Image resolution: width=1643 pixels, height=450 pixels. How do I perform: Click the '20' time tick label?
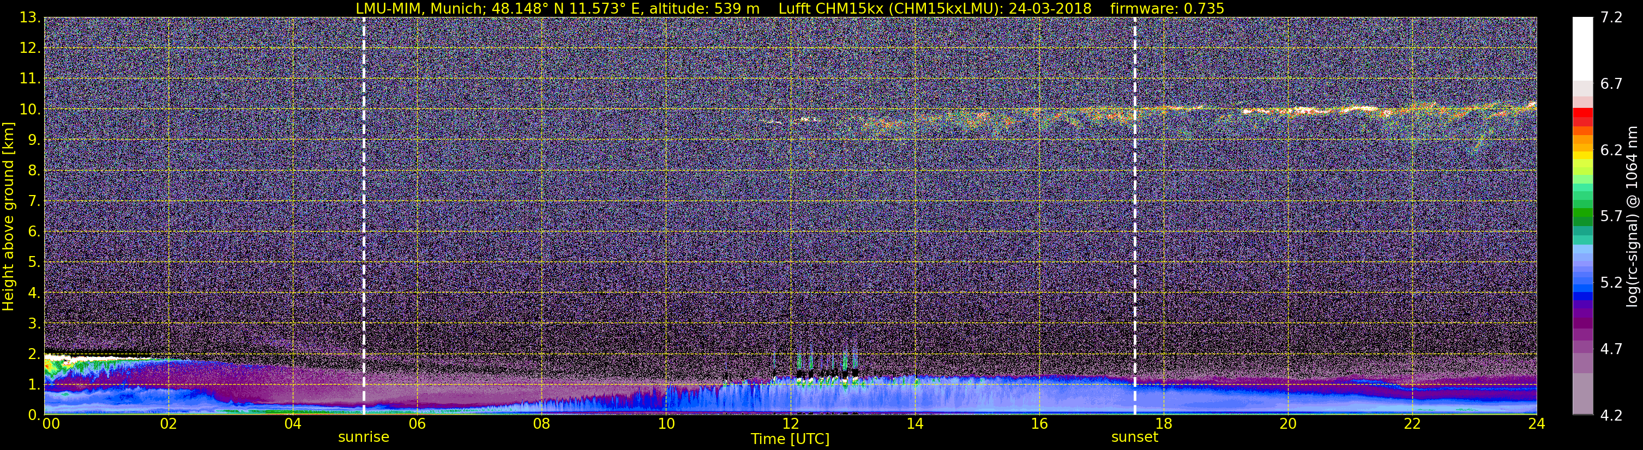[x=1288, y=424]
